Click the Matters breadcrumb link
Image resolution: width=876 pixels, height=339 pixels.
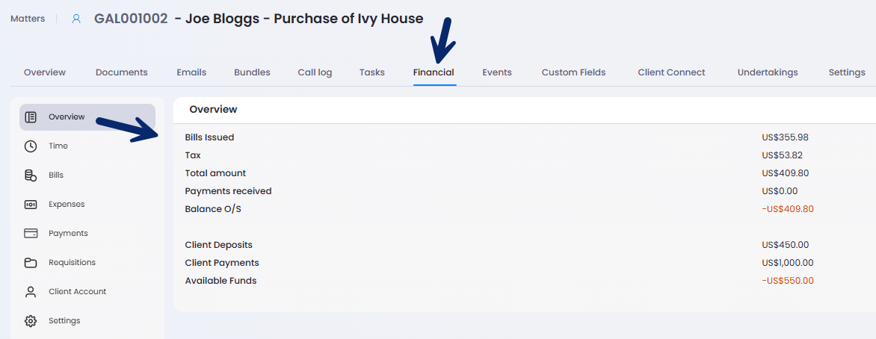coord(28,19)
